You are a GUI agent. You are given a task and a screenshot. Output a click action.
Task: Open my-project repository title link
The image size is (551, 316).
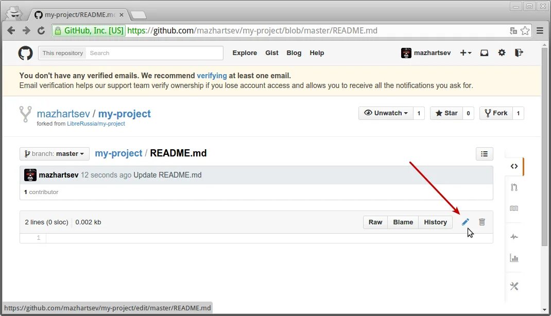click(125, 114)
